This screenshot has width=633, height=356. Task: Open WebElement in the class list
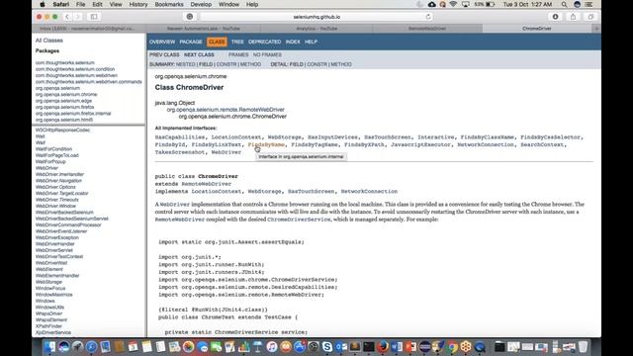click(48, 269)
